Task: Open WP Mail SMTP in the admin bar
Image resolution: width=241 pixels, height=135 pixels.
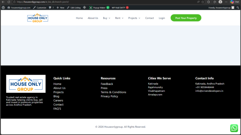Action: point(118,7)
